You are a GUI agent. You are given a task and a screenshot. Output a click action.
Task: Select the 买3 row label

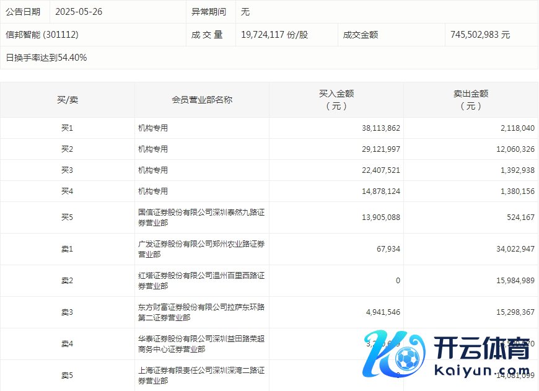point(67,170)
